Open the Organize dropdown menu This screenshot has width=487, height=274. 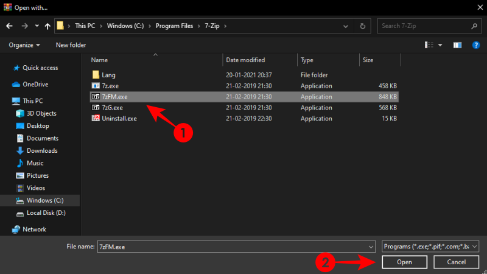click(24, 45)
